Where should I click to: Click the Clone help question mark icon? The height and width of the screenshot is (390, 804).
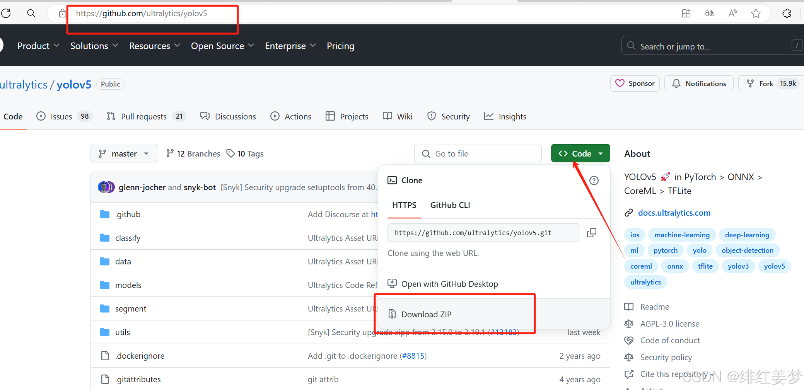[x=594, y=181]
